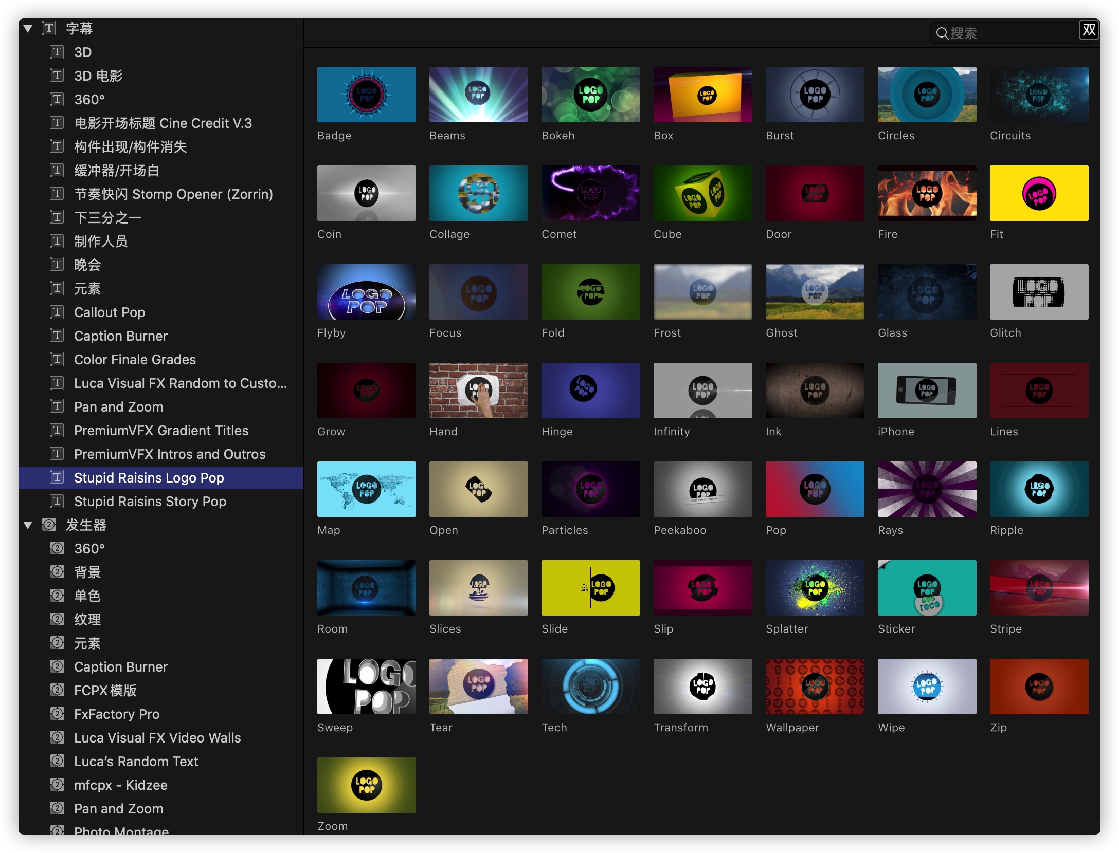Select Luca Visual FX Video Walls
This screenshot has width=1119, height=853.
tap(157, 738)
